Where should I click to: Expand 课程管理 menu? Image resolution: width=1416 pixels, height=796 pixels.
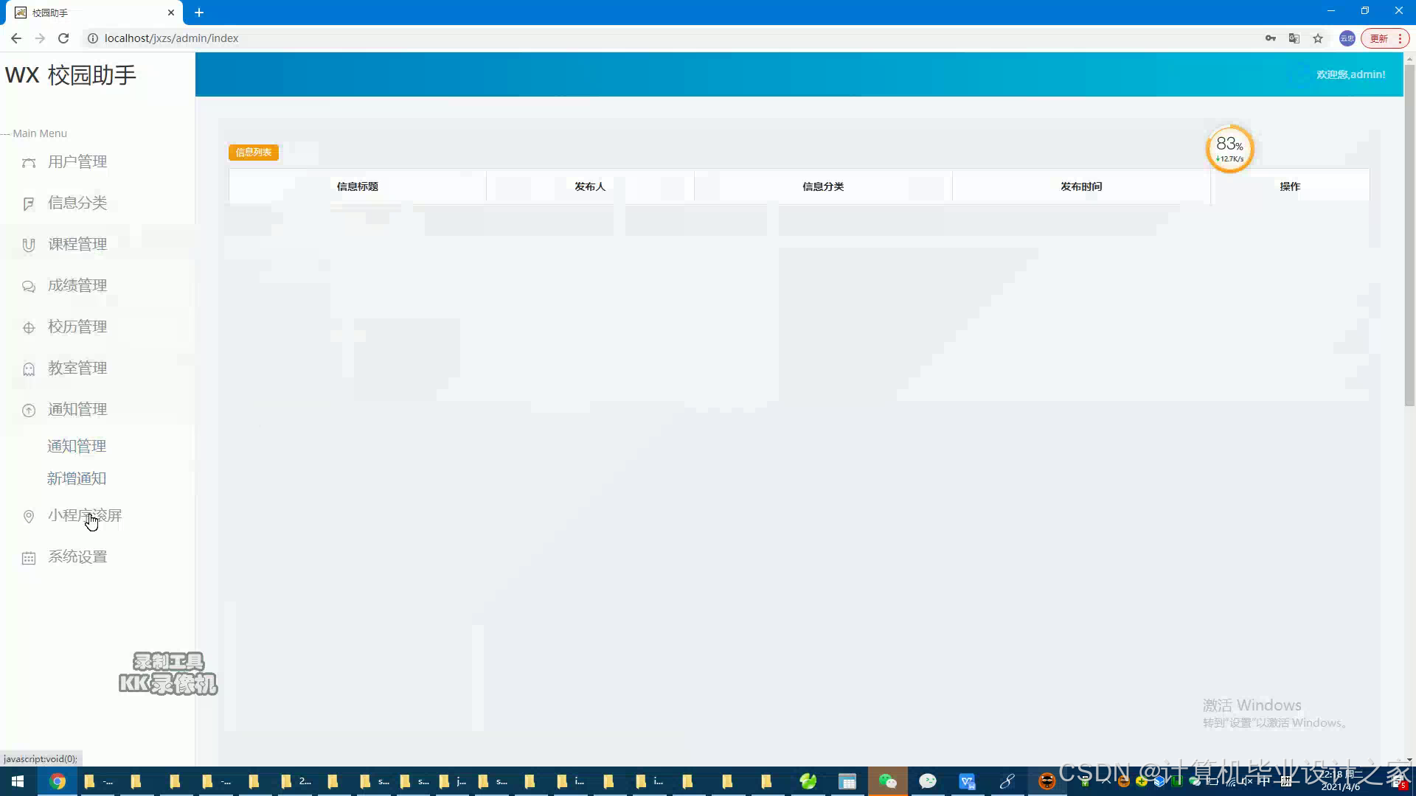pyautogui.click(x=77, y=245)
